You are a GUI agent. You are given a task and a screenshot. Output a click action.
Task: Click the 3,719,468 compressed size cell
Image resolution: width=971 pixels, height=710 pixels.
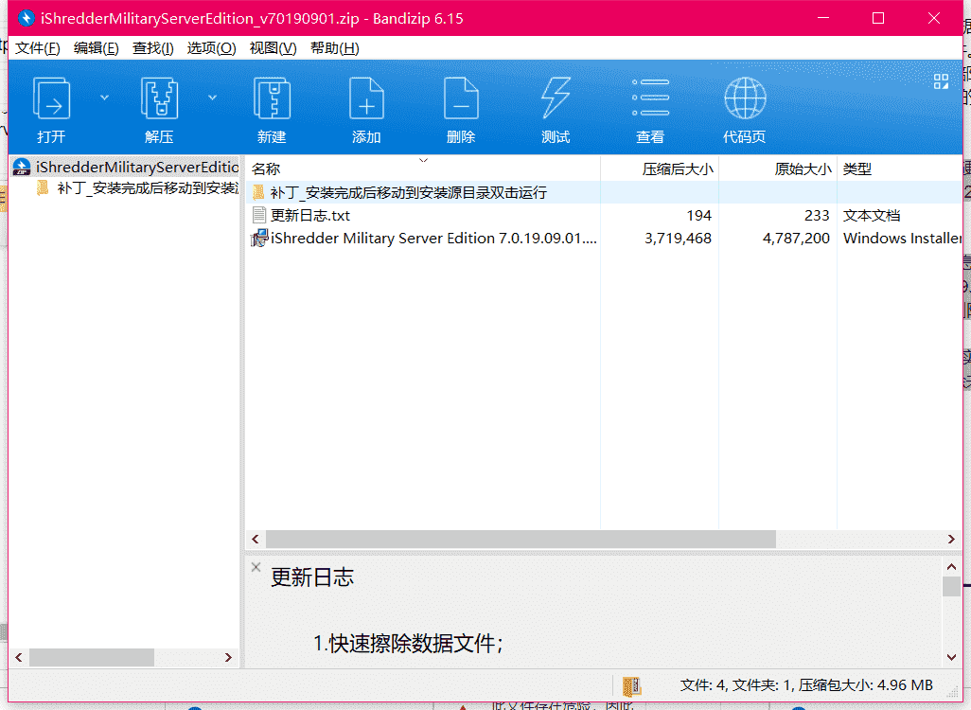point(678,239)
